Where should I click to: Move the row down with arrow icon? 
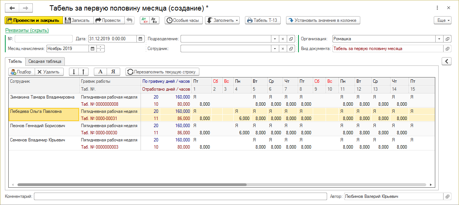coord(74,71)
